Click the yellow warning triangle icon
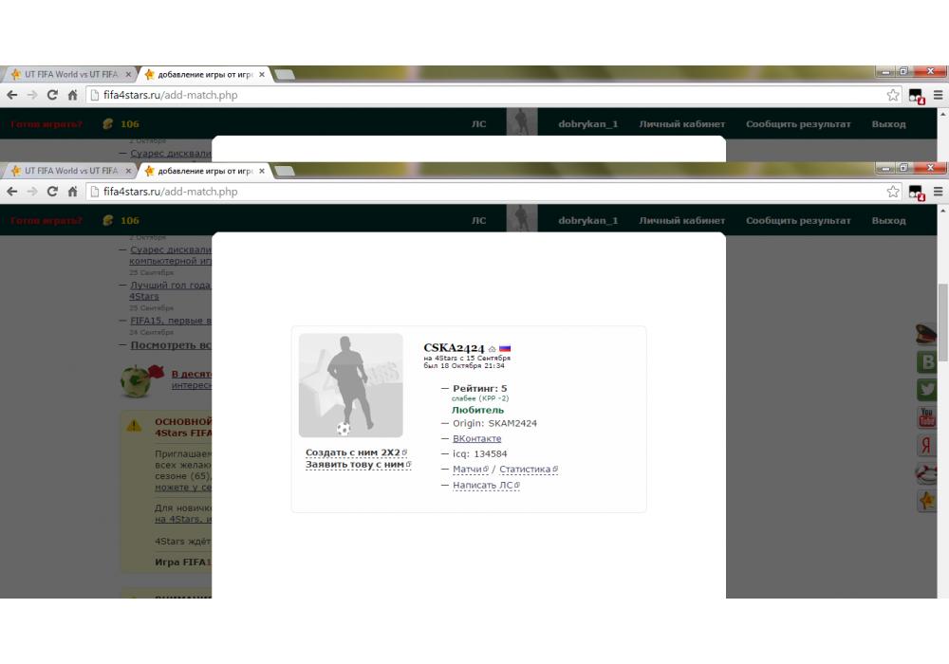The image size is (949, 664). coord(134,425)
